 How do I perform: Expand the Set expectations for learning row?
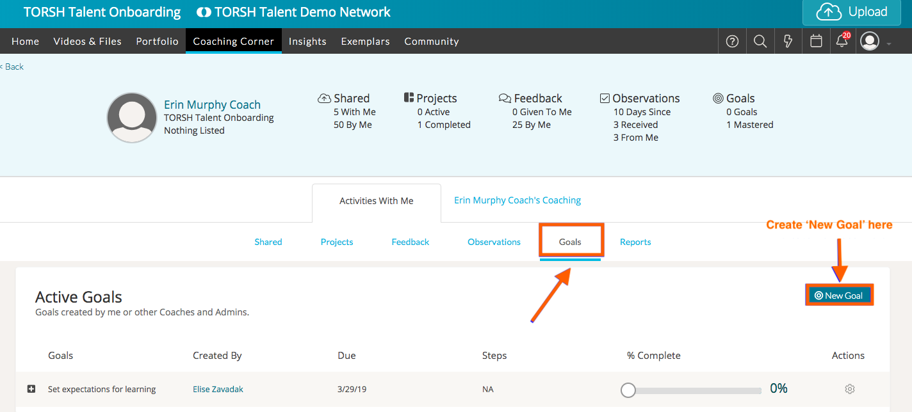[x=31, y=389]
